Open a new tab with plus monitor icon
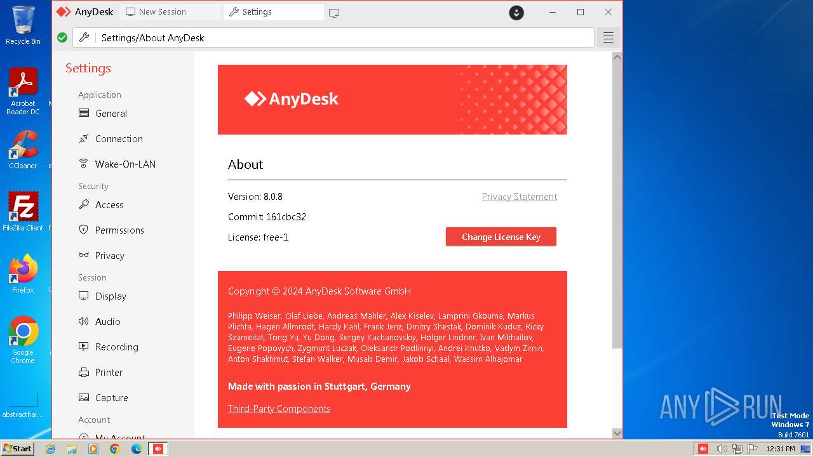The height and width of the screenshot is (457, 813). 334,13
